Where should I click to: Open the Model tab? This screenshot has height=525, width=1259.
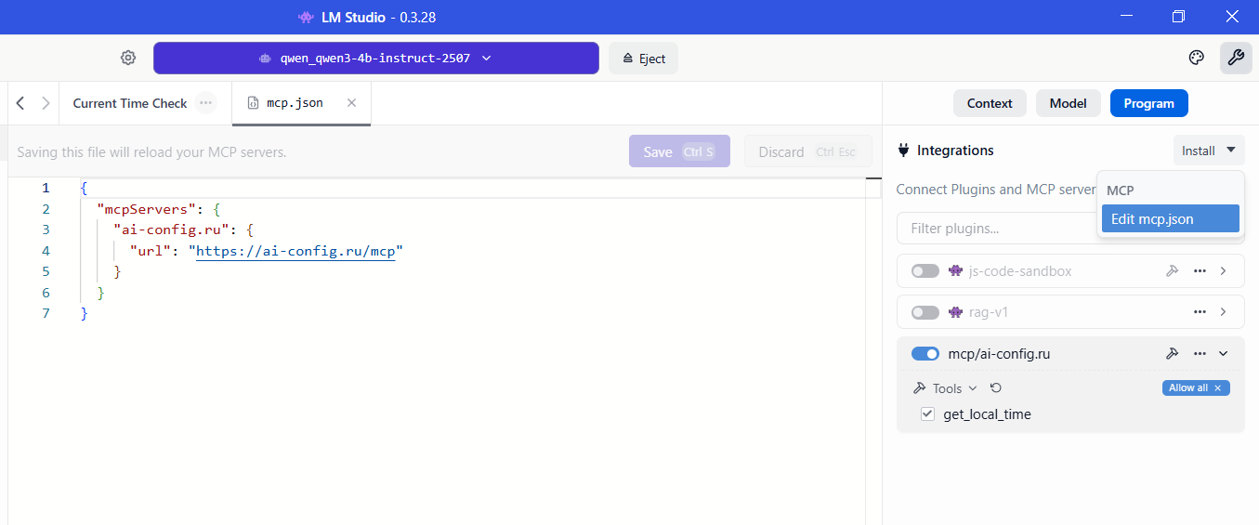[1068, 103]
